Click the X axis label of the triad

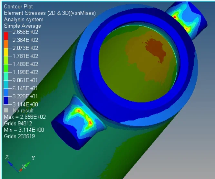24,167
